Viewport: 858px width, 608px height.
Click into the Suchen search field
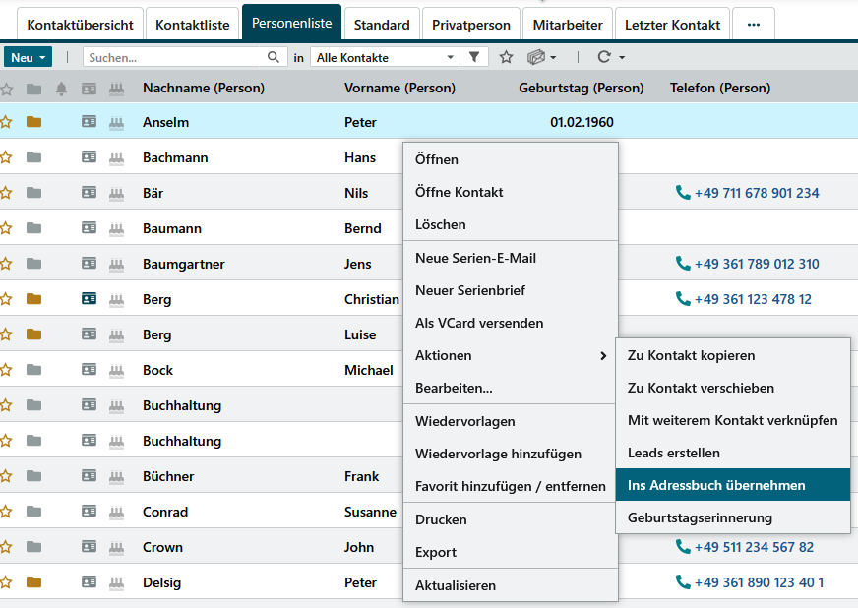[x=174, y=58]
